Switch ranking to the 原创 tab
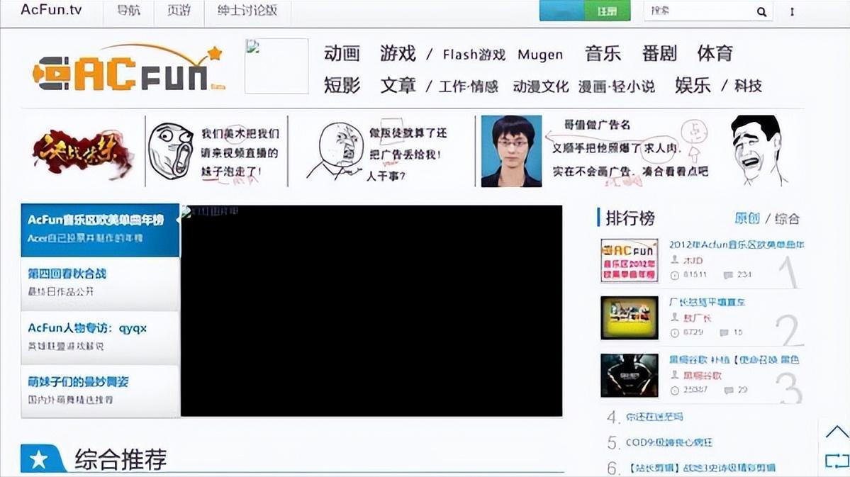Image resolution: width=850 pixels, height=477 pixels. [x=747, y=218]
